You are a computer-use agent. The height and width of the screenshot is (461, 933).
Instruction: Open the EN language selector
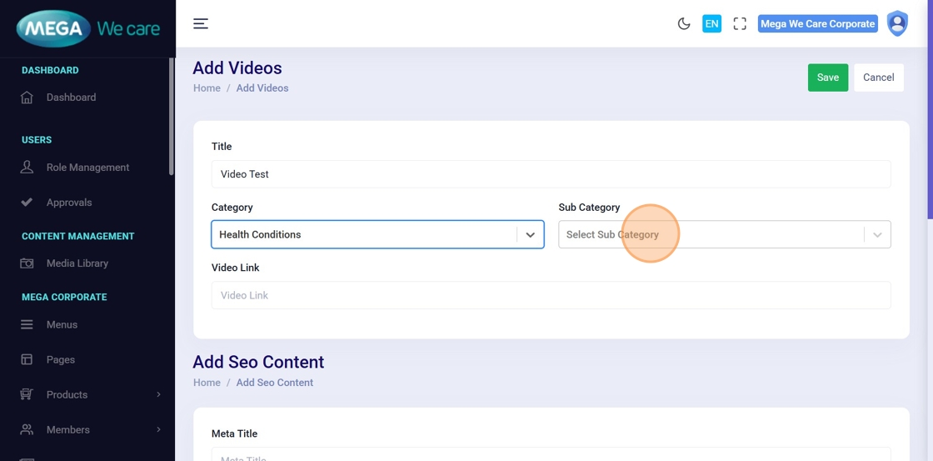(711, 23)
